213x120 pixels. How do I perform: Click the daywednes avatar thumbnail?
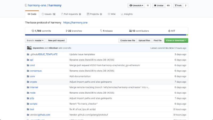28,48
